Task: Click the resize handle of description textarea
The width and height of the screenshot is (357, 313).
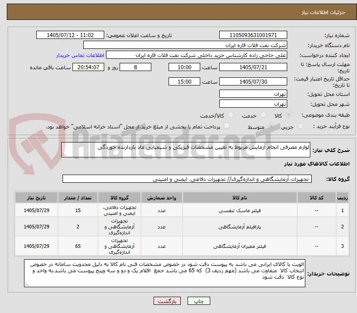Action: 64,155
